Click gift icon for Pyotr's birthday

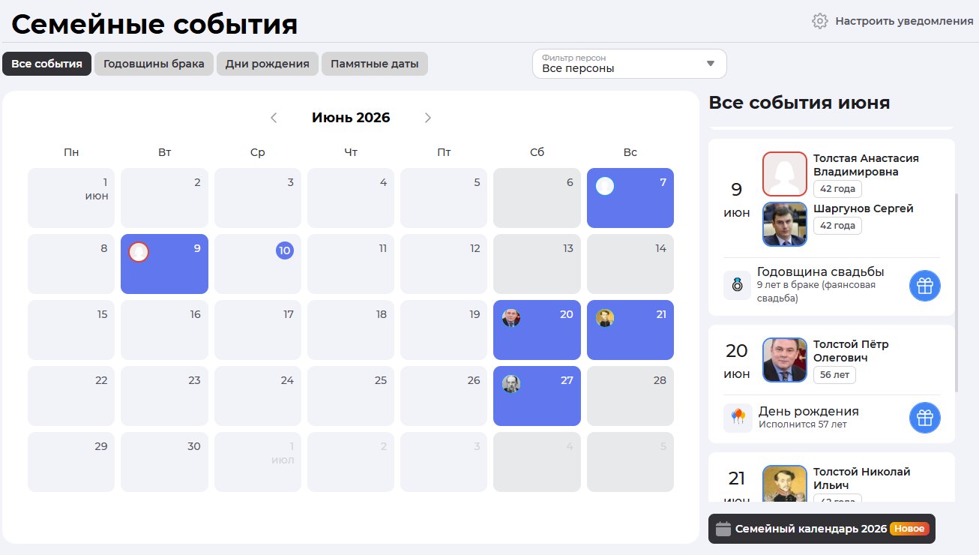pyautogui.click(x=925, y=418)
